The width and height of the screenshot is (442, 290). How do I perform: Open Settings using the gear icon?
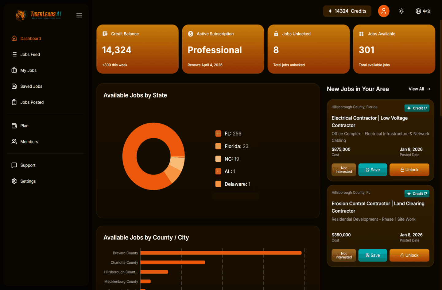[x=14, y=181]
